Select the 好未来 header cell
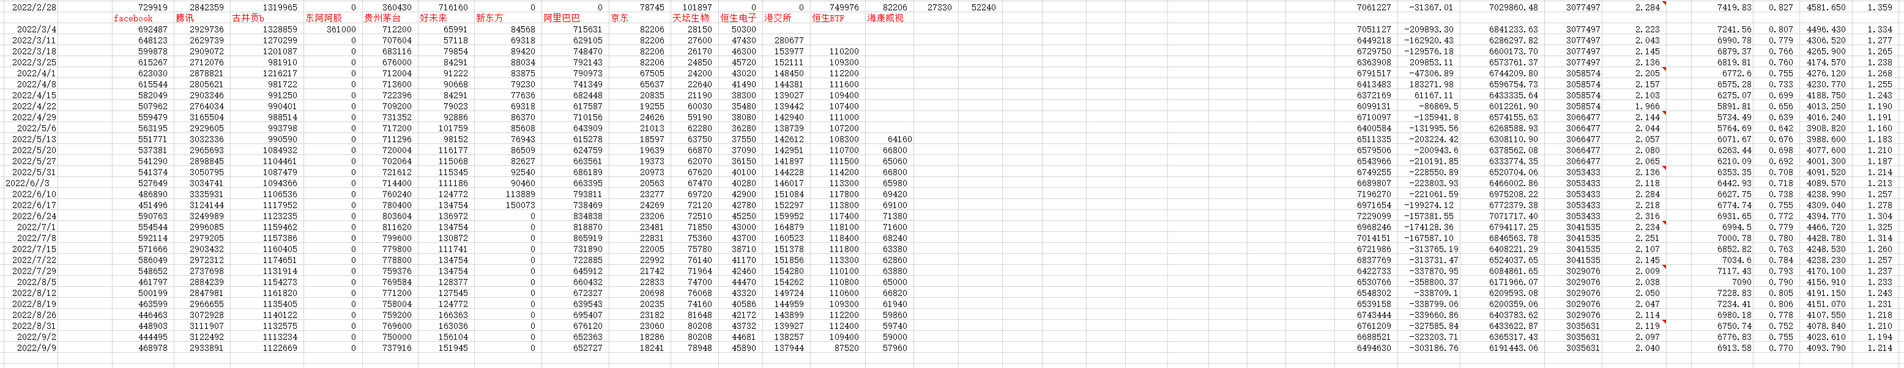The height and width of the screenshot is (368, 1904). 445,18
